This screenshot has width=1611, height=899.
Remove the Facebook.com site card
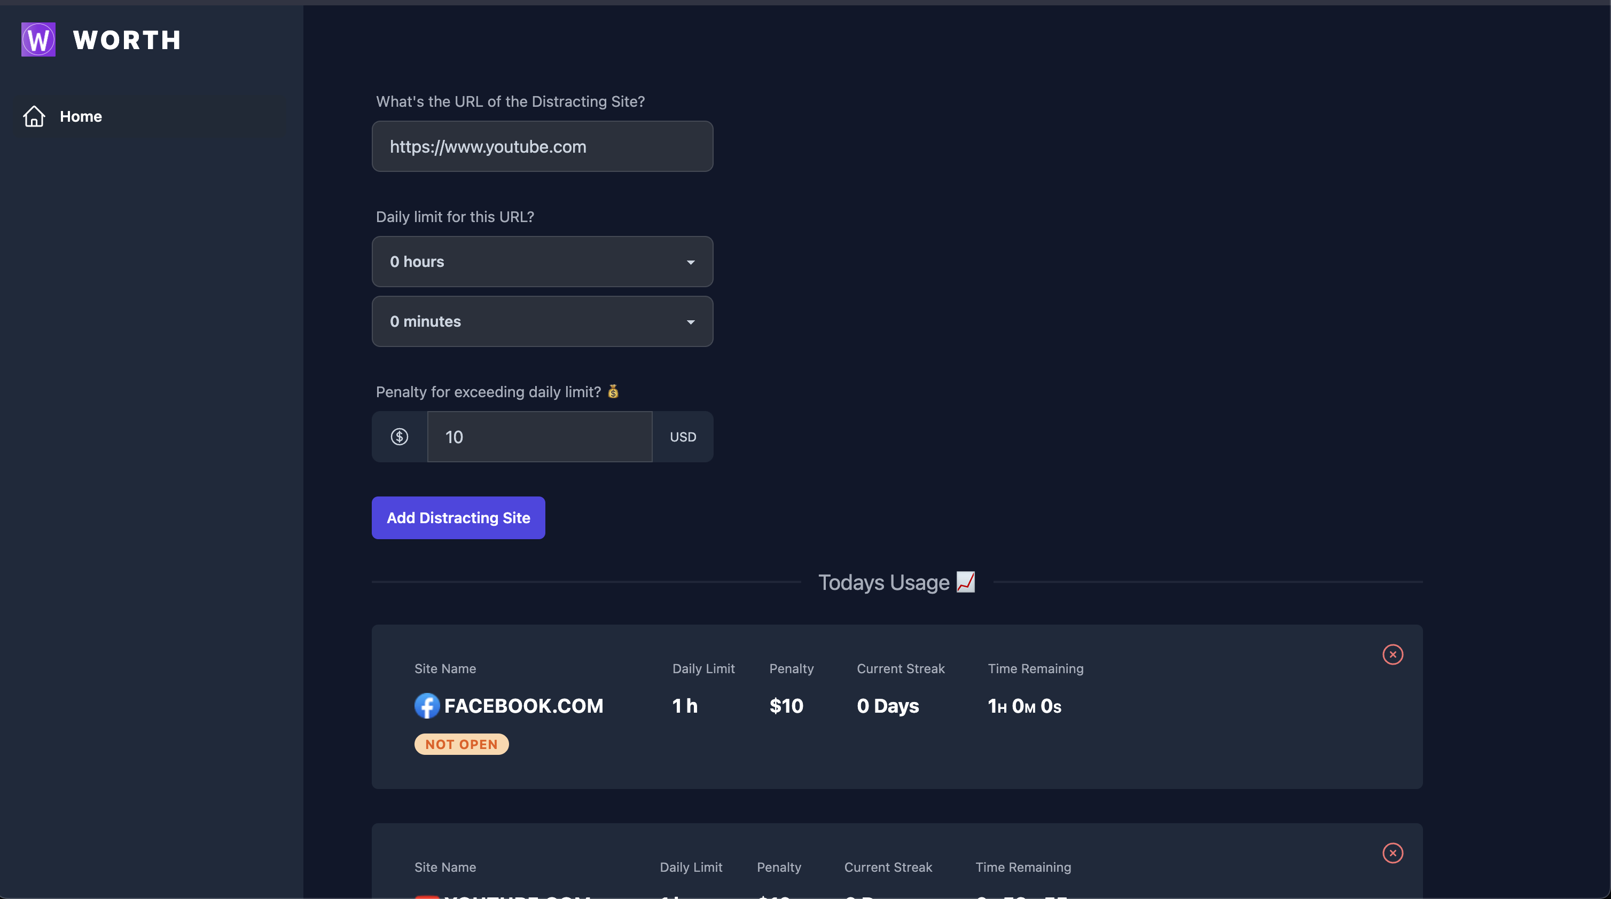[1392, 654]
